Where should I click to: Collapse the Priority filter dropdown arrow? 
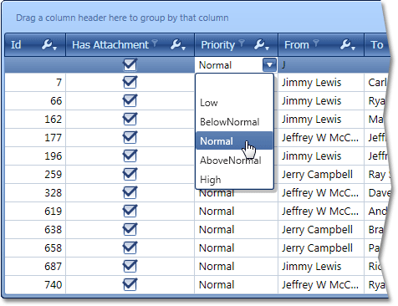pyautogui.click(x=269, y=65)
